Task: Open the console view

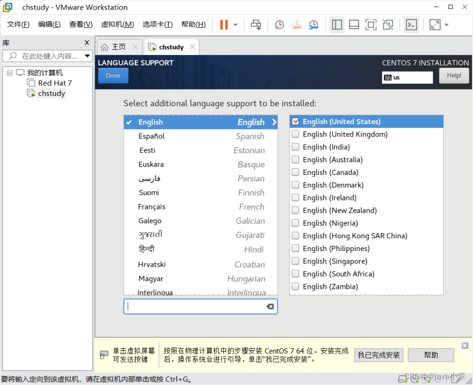Action: click(x=411, y=25)
